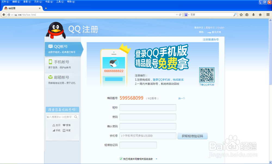272x164 pixels.
Task: Open the 文件 menu
Action: click(5, 2)
